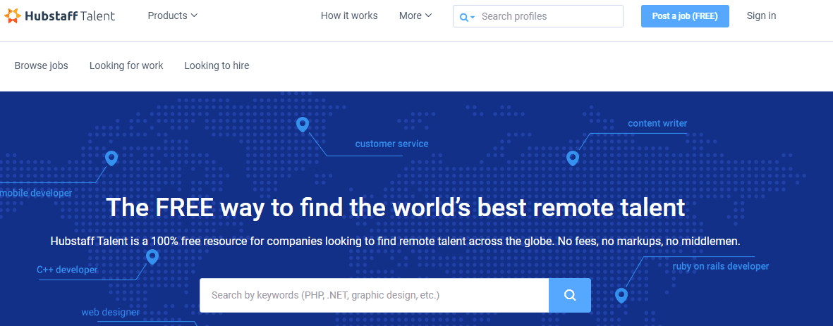Select the web designer label
This screenshot has width=833, height=326.
click(111, 312)
